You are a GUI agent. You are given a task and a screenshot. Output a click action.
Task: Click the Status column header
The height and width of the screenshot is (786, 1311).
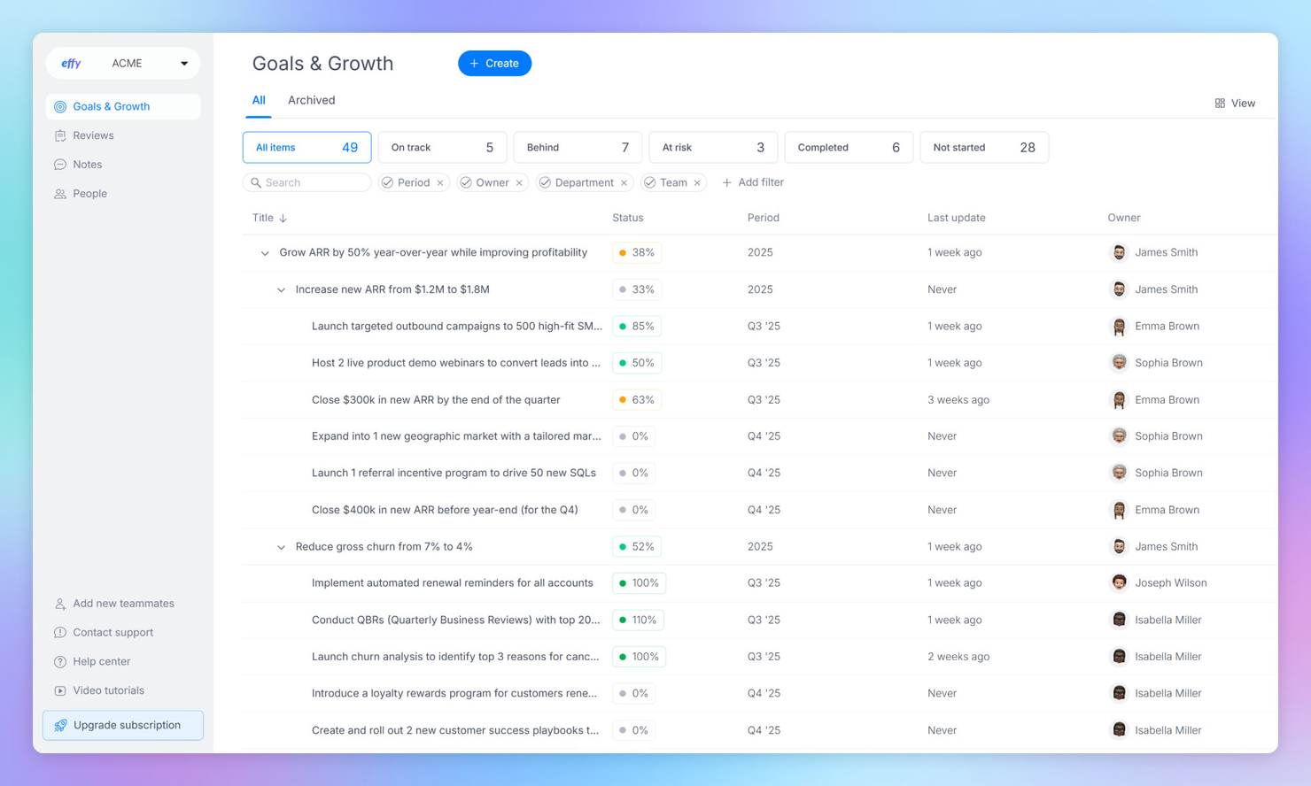(628, 218)
